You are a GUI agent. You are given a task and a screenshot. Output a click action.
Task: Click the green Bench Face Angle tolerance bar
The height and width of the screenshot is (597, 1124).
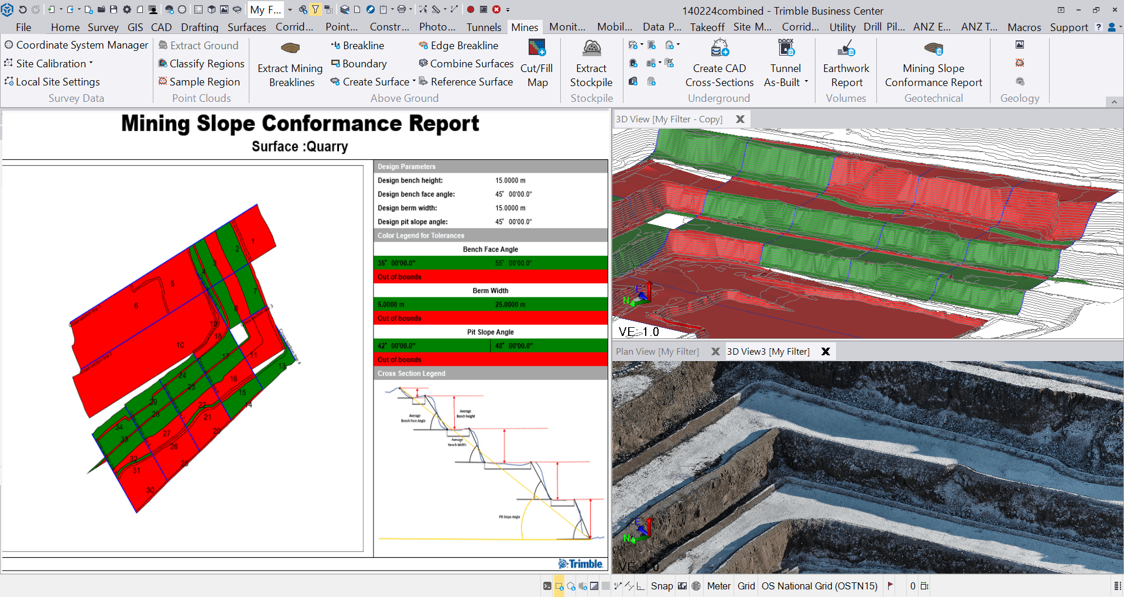(x=490, y=263)
